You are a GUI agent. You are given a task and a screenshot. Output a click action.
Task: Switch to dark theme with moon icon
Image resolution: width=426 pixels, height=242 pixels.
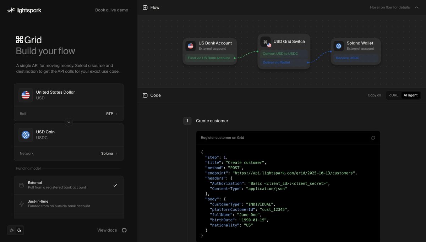[x=19, y=230]
